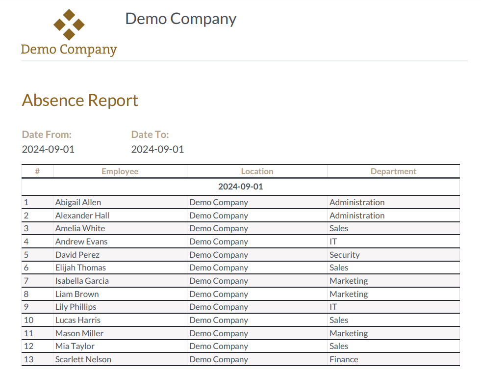Image resolution: width=481 pixels, height=377 pixels.
Task: Select employee name Lucas Harris
Action: pyautogui.click(x=78, y=320)
